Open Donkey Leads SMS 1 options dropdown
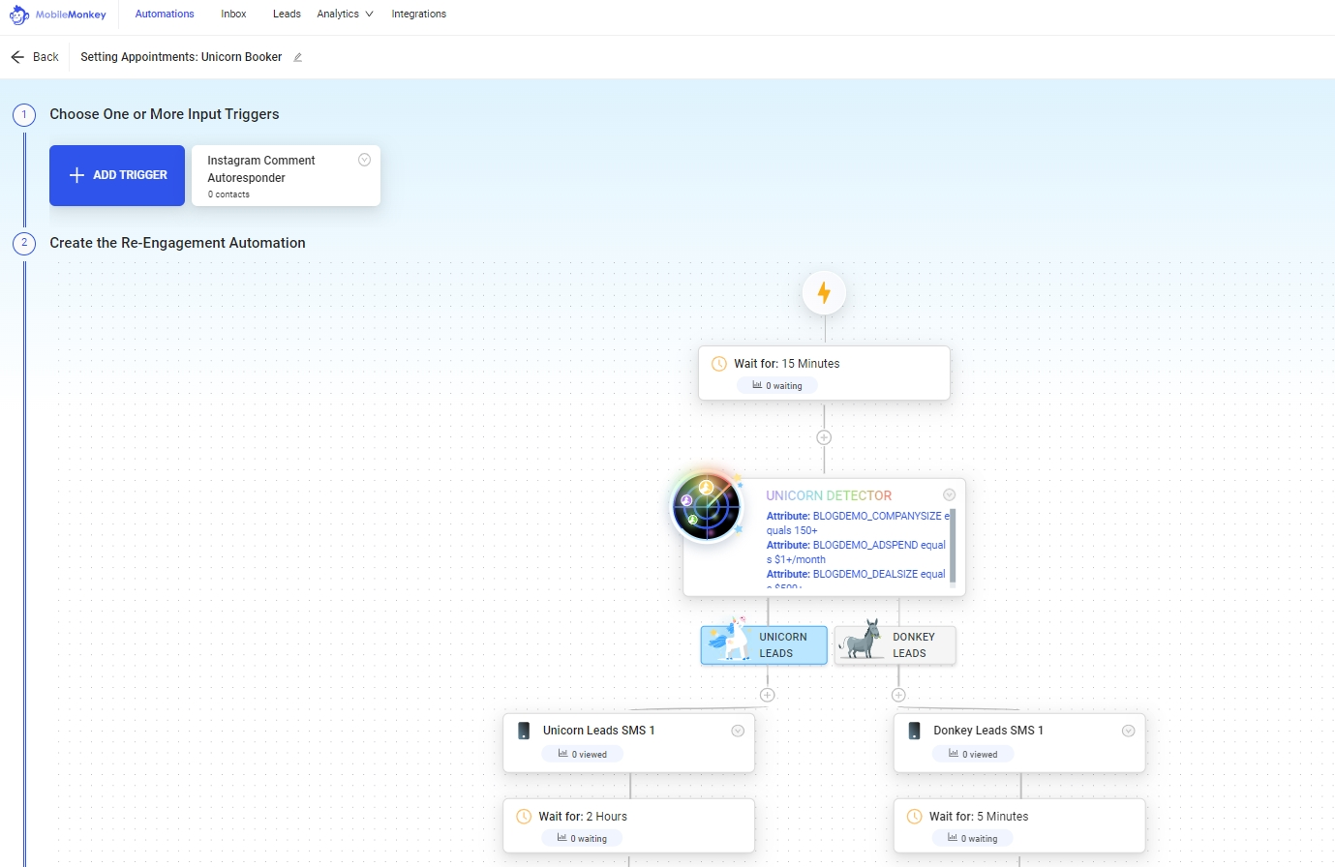Viewport: 1335px width, 867px height. tap(1128, 731)
